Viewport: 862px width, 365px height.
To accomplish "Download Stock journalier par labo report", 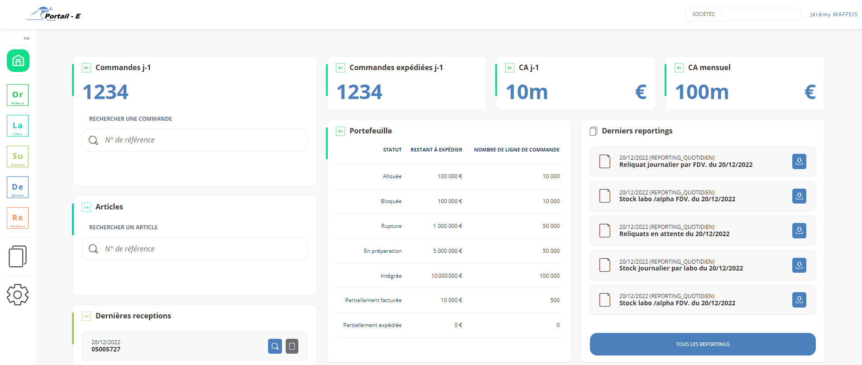I will (x=799, y=265).
